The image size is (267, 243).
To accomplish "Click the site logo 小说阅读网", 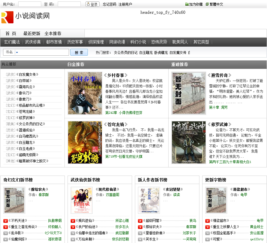I will pyautogui.click(x=26, y=17).
